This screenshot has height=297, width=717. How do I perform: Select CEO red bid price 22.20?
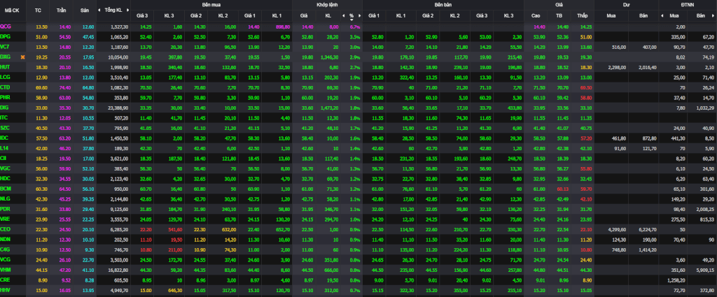tap(146, 229)
